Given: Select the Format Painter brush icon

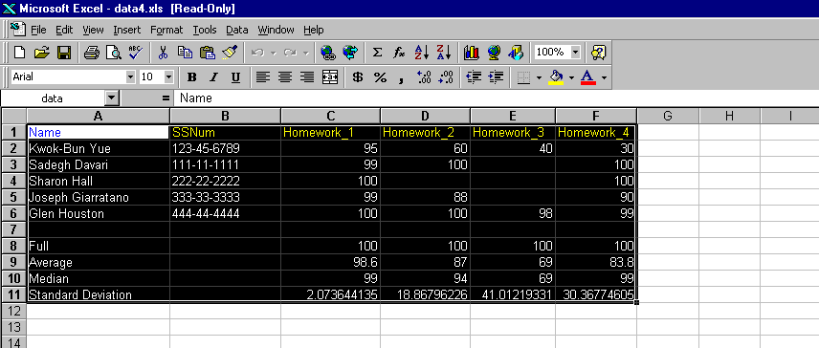Looking at the screenshot, I should click(230, 53).
